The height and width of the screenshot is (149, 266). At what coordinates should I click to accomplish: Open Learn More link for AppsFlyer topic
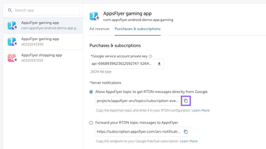[x=200, y=110]
